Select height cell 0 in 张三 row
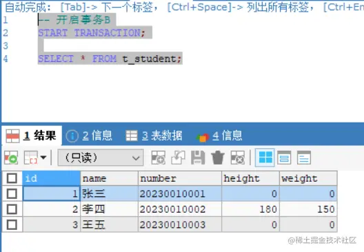This screenshot has width=364, height=252. [x=250, y=193]
